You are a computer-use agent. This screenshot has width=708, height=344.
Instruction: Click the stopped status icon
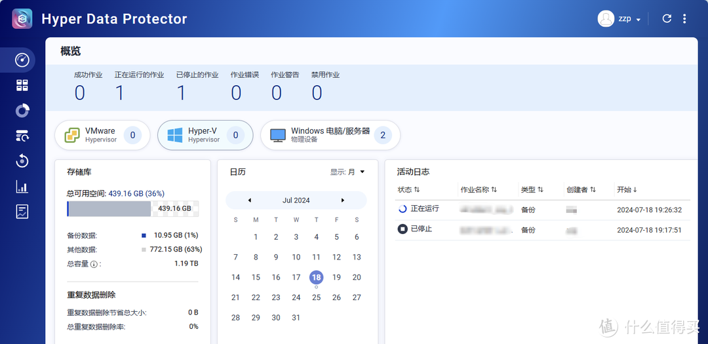pos(403,229)
